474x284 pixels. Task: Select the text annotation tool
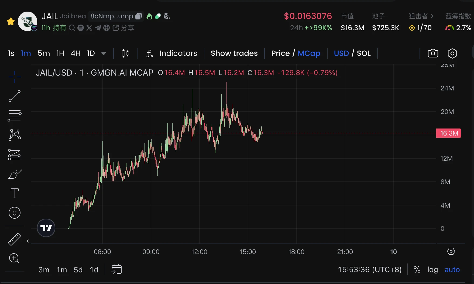pyautogui.click(x=15, y=193)
